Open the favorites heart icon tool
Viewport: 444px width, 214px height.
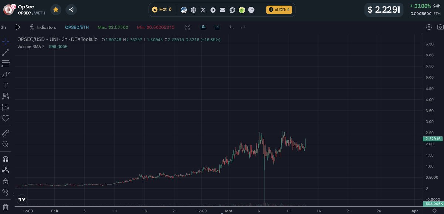(6, 118)
